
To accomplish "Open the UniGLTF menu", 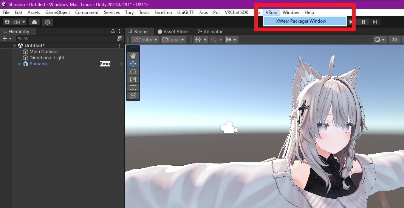I will click(x=186, y=12).
